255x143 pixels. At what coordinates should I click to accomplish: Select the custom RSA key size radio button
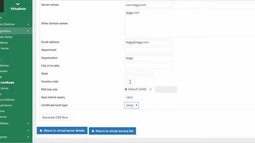click(x=150, y=89)
